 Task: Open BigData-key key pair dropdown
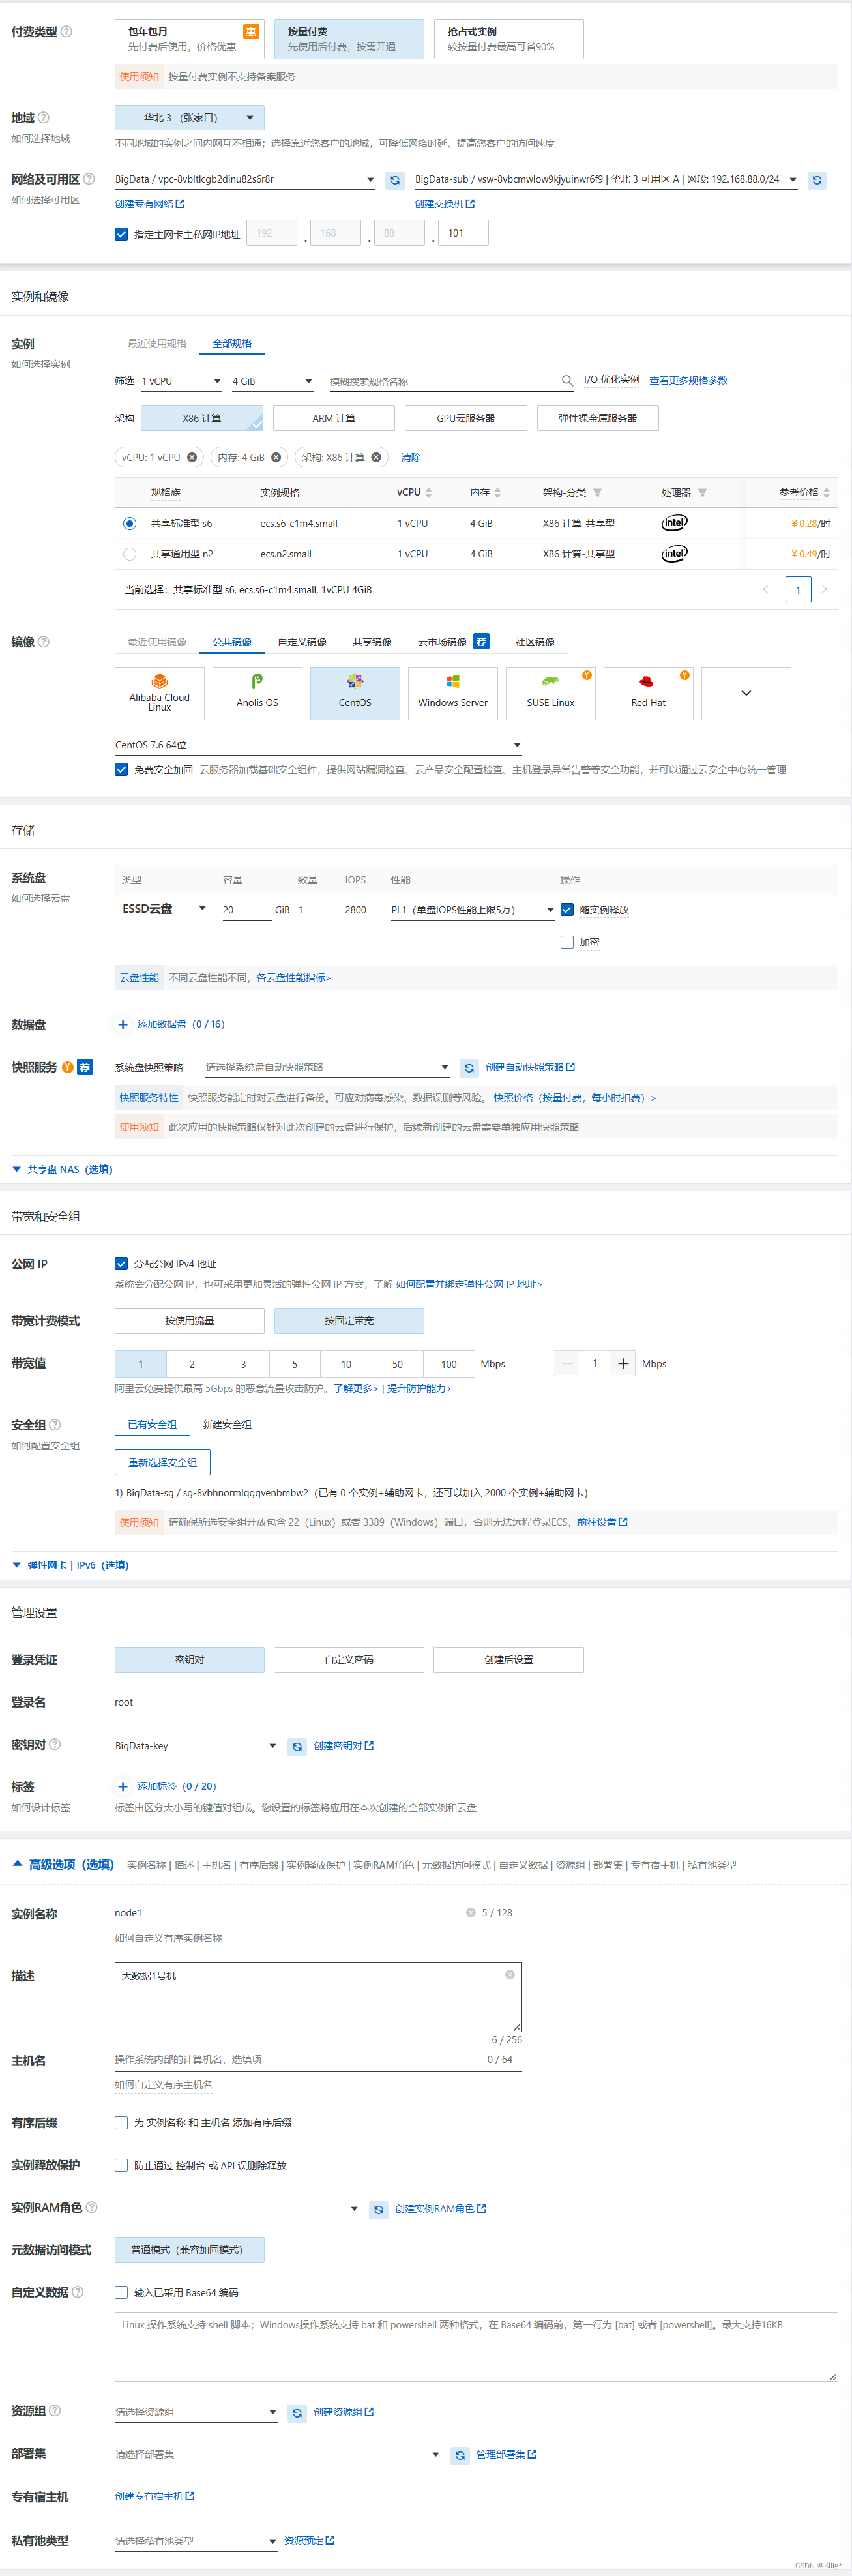pyautogui.click(x=196, y=1746)
